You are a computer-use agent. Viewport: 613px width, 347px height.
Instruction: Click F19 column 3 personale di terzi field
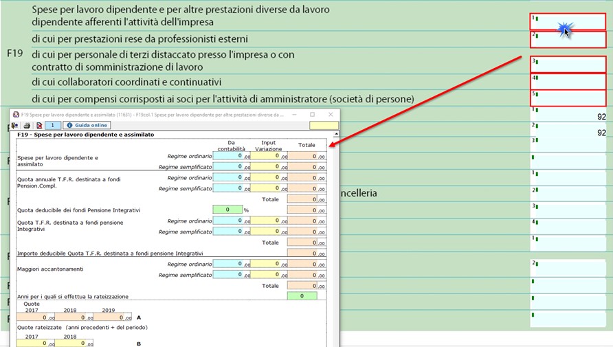coord(568,65)
